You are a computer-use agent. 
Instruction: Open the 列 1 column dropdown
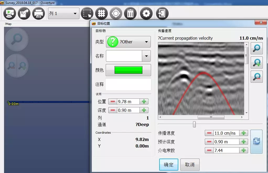(x=63, y=13)
